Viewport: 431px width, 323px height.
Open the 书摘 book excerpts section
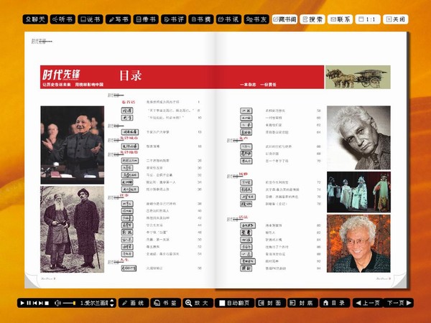pos(201,19)
